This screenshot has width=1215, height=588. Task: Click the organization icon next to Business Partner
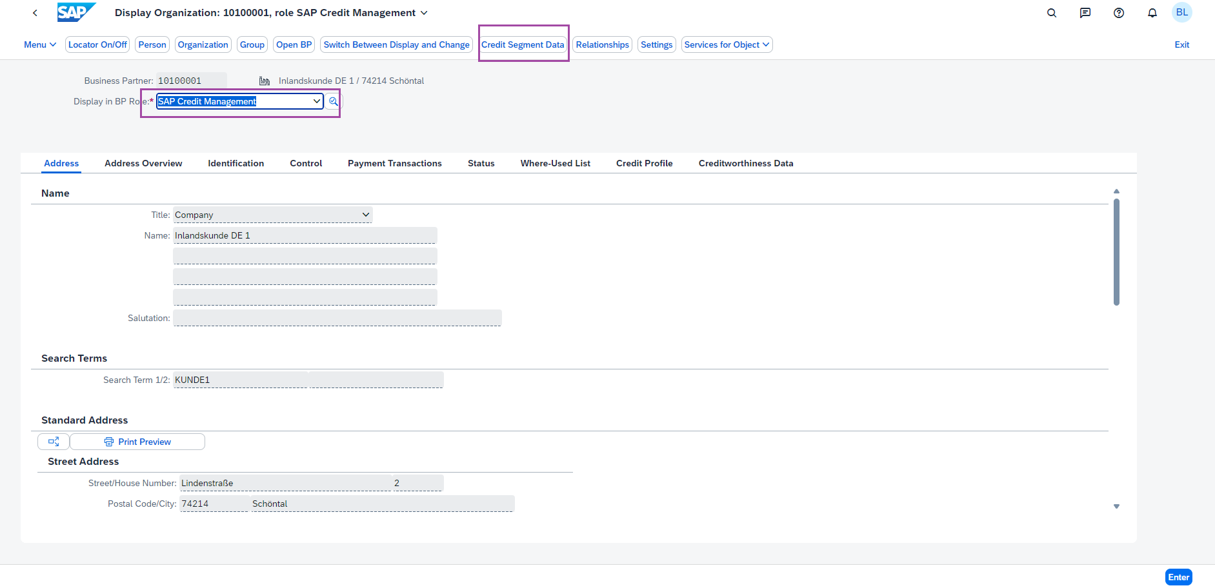[265, 81]
